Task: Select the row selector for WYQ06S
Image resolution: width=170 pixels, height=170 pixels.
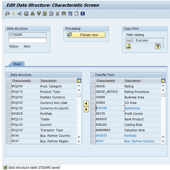Action: 9,86
